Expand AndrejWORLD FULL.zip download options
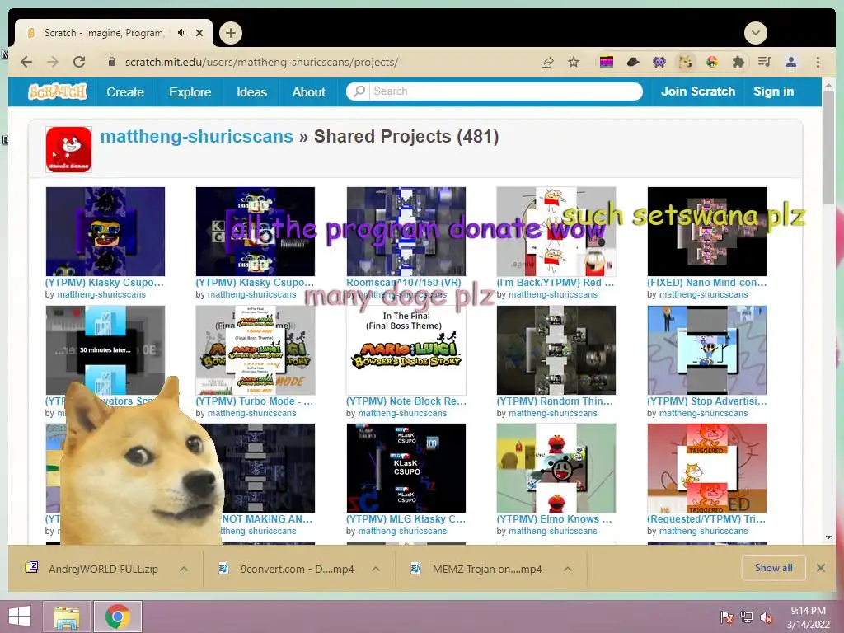Screen dimensions: 844x633 tap(184, 569)
